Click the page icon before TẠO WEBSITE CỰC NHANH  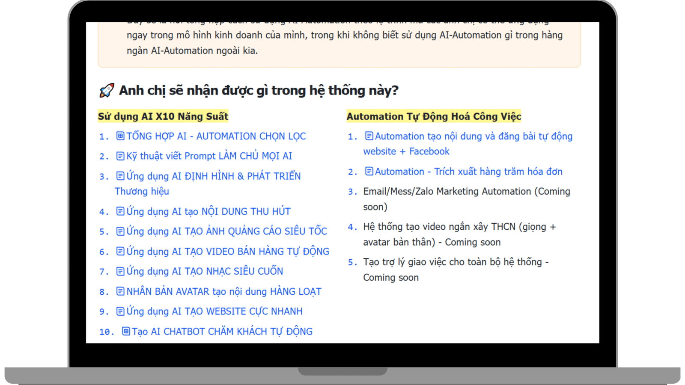pyautogui.click(x=120, y=311)
